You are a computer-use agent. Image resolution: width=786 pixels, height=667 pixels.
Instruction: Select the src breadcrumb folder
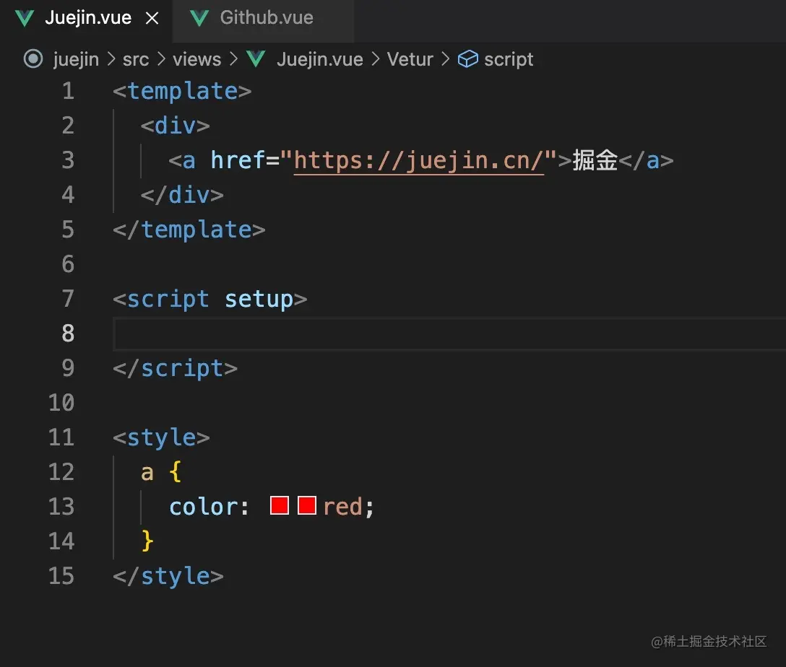click(x=135, y=60)
